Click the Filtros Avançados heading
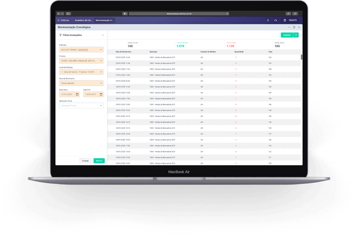The height and width of the screenshot is (236, 355). pyautogui.click(x=72, y=35)
